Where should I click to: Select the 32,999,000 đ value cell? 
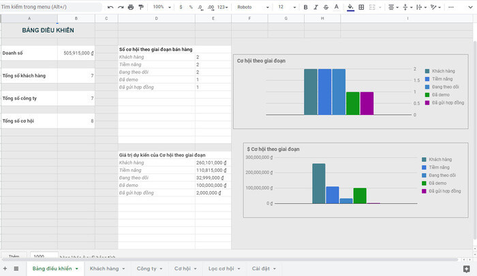[213, 177]
